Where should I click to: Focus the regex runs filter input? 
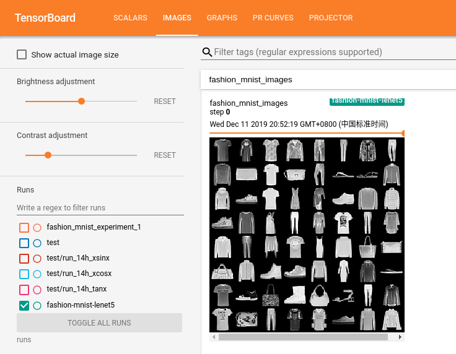coord(99,208)
